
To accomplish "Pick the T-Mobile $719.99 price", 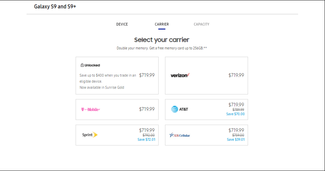I will (147, 109).
